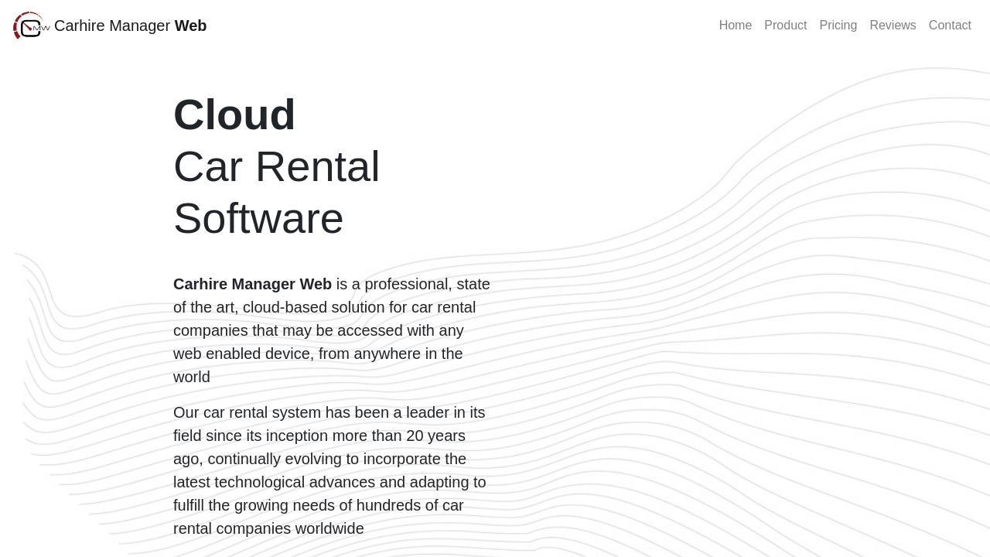Image resolution: width=990 pixels, height=557 pixels.
Task: Click the word 'world' ending first paragraph
Action: coord(191,377)
